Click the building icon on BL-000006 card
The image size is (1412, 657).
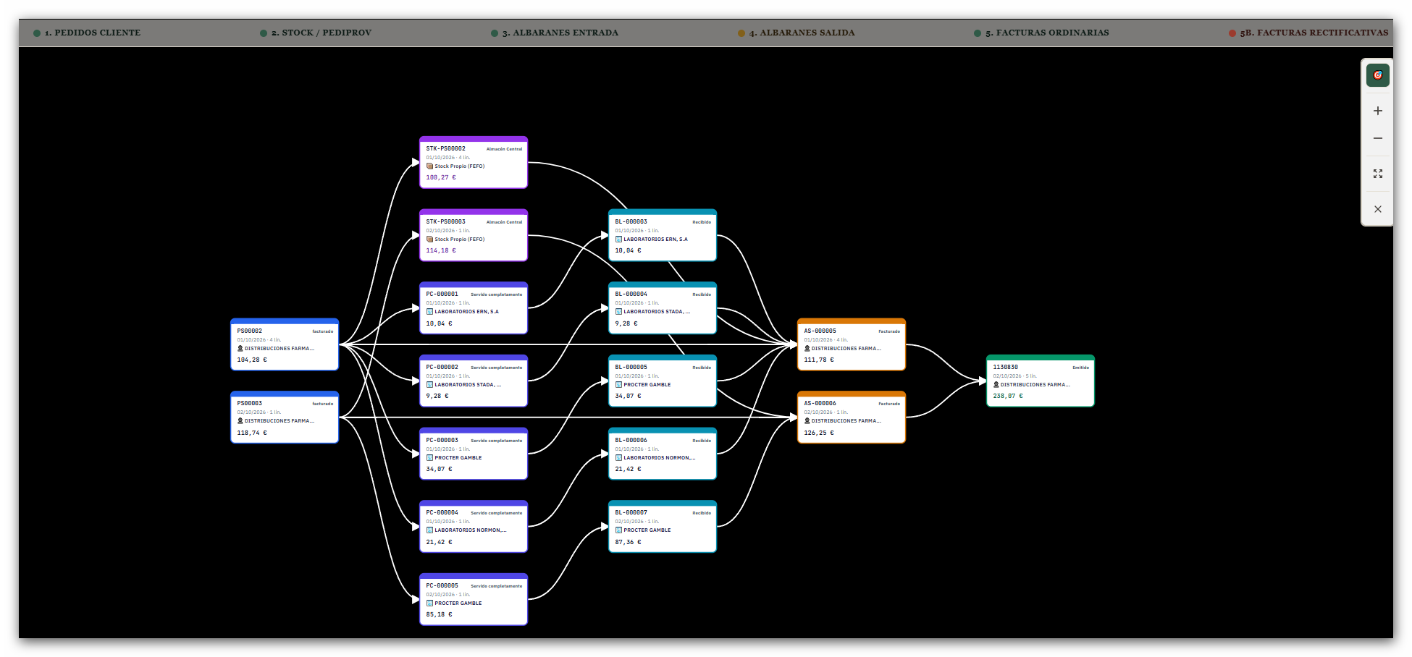coord(618,458)
